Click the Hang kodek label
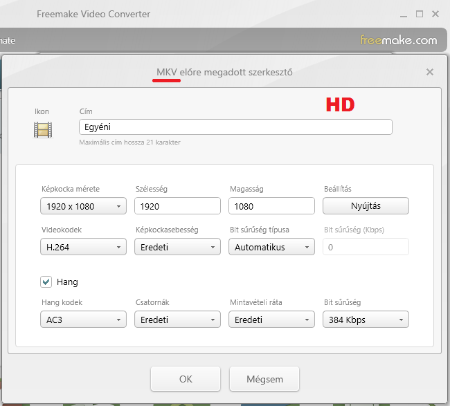Image resolution: width=450 pixels, height=406 pixels. coord(62,302)
